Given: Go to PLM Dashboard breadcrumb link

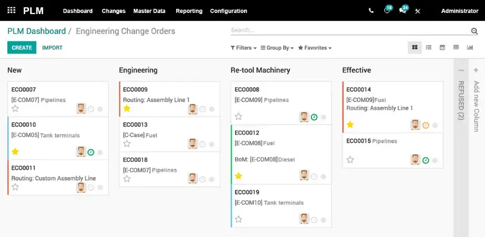Looking at the screenshot, I should tap(37, 31).
